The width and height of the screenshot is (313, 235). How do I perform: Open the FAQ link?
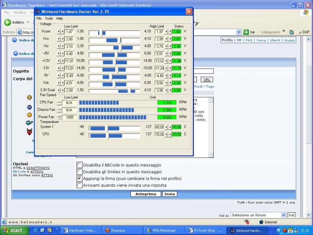point(249,40)
